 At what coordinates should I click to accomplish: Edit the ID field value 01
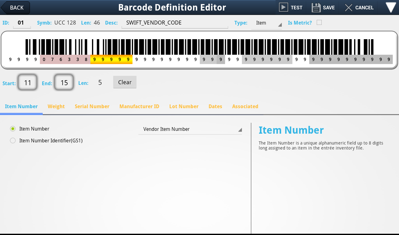(22, 23)
